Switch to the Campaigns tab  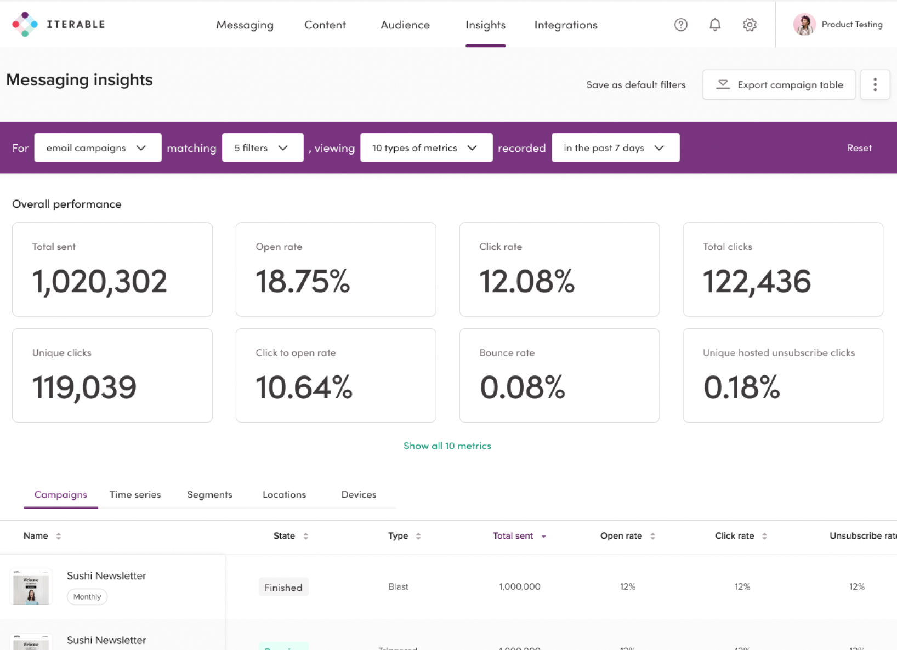61,494
